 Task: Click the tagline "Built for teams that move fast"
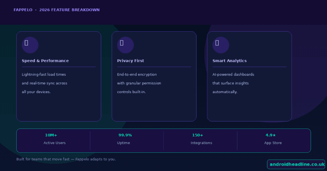[x=43, y=159]
